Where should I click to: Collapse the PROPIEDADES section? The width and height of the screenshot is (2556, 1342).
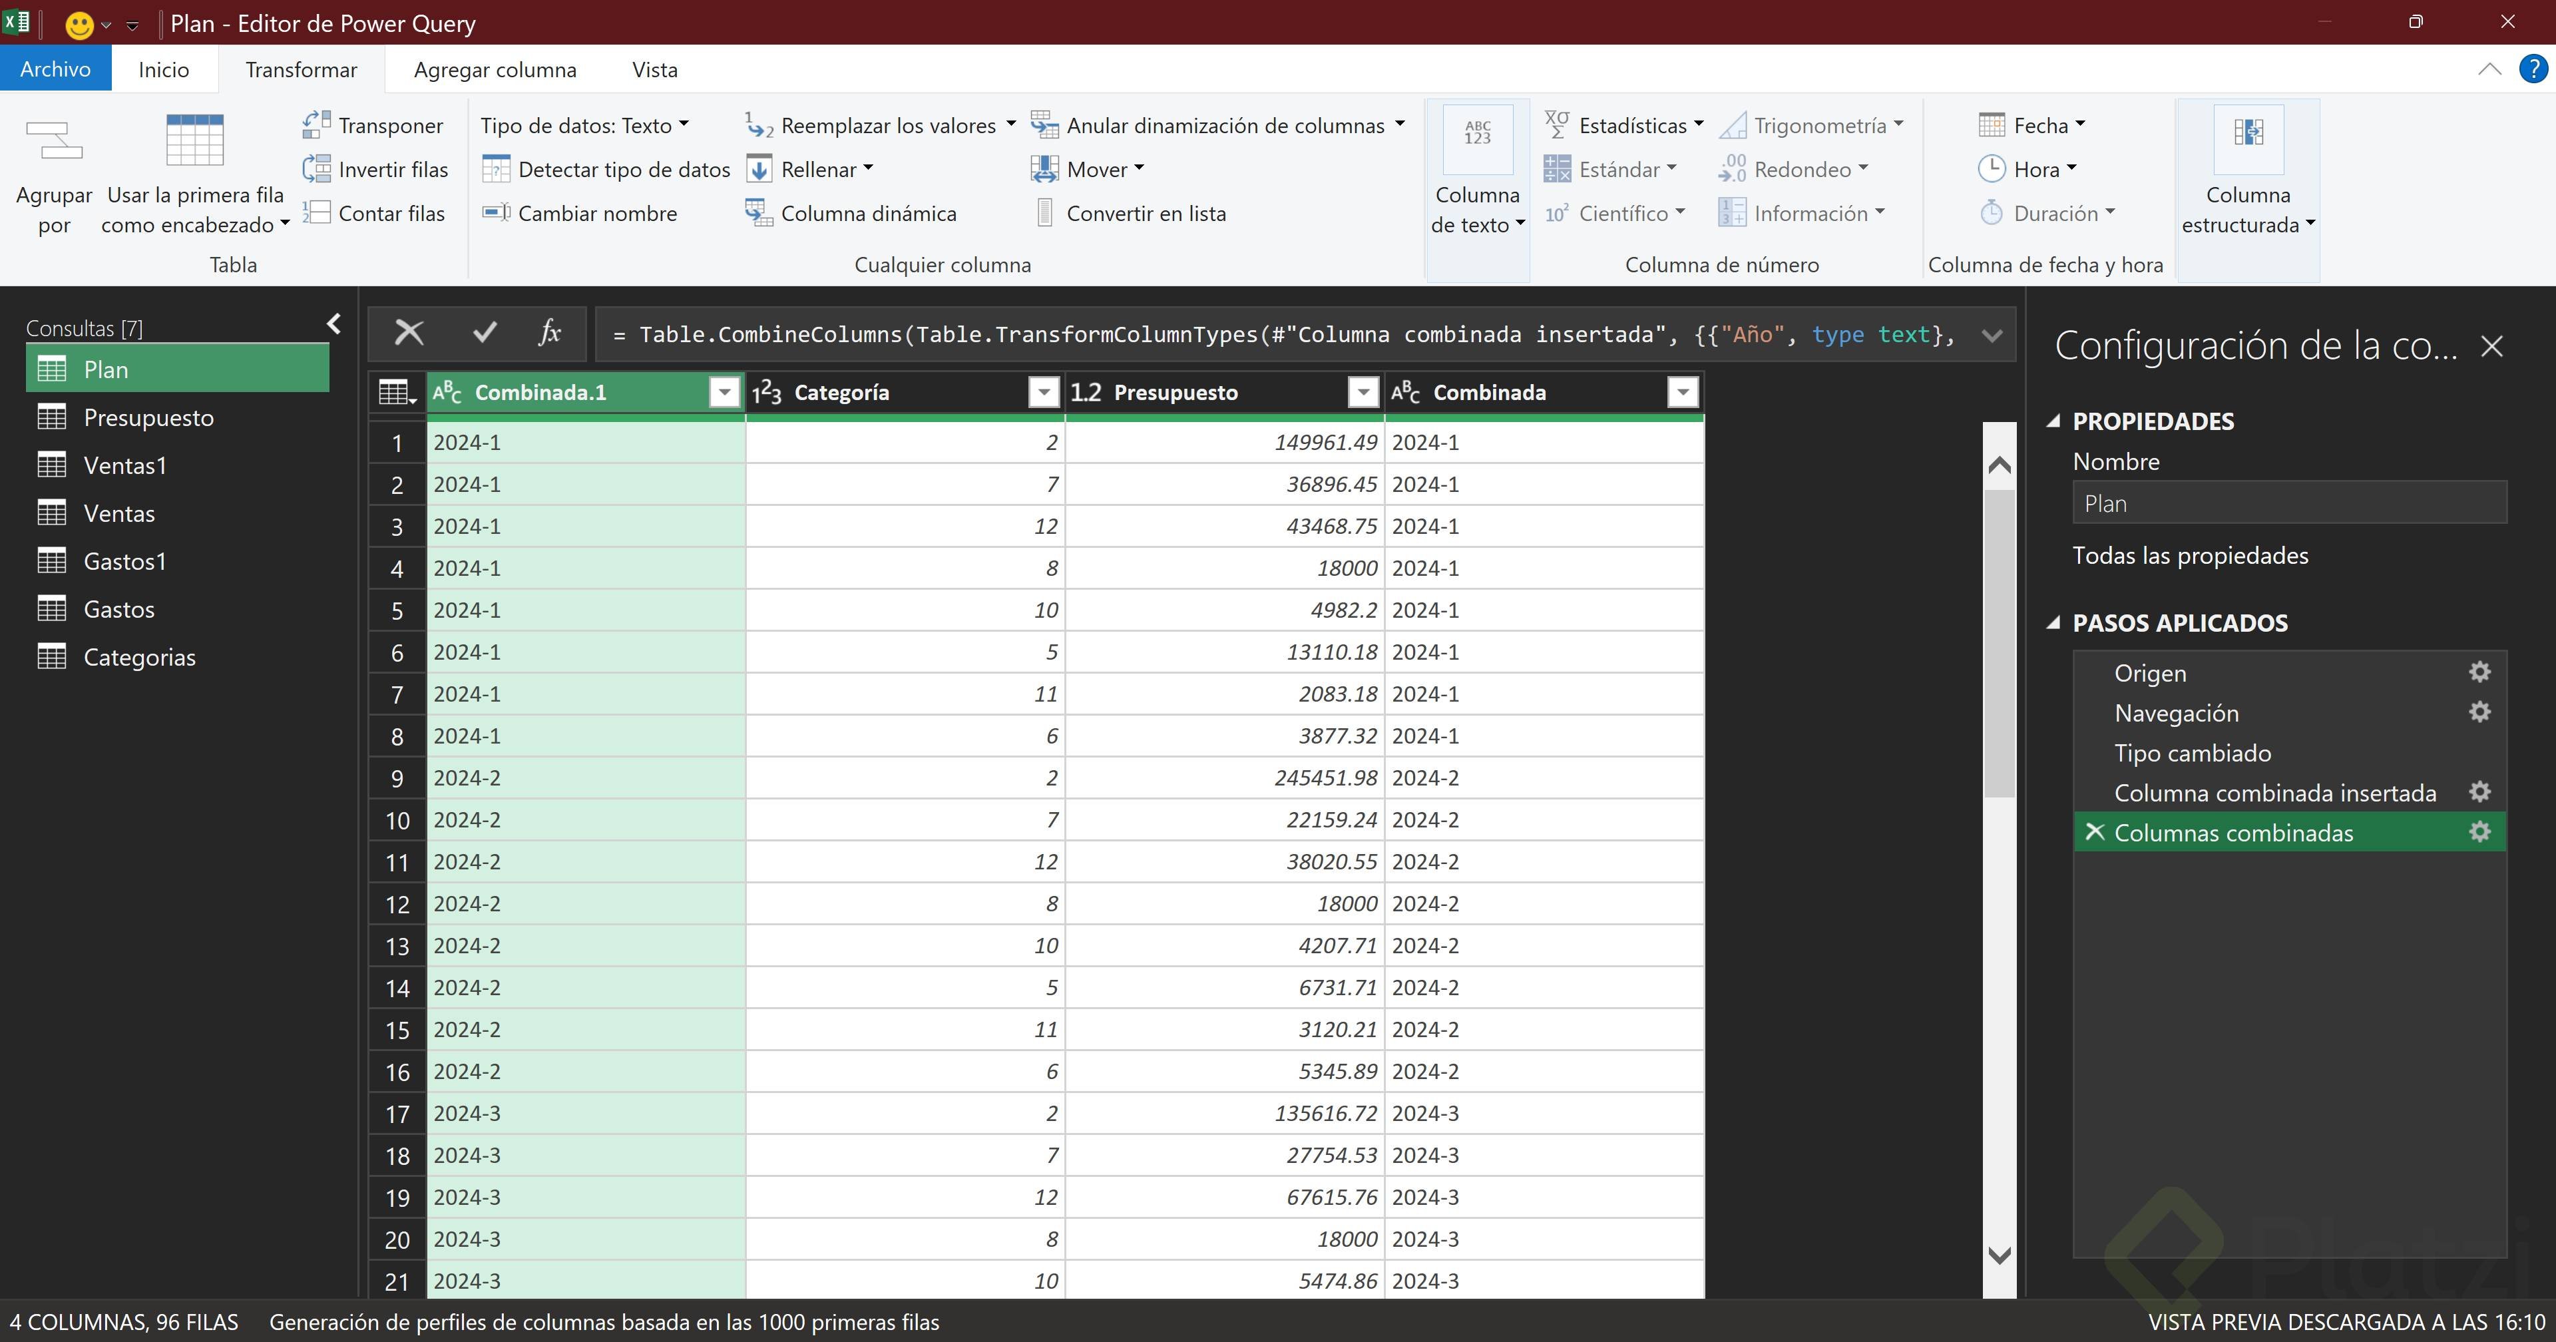point(2053,421)
